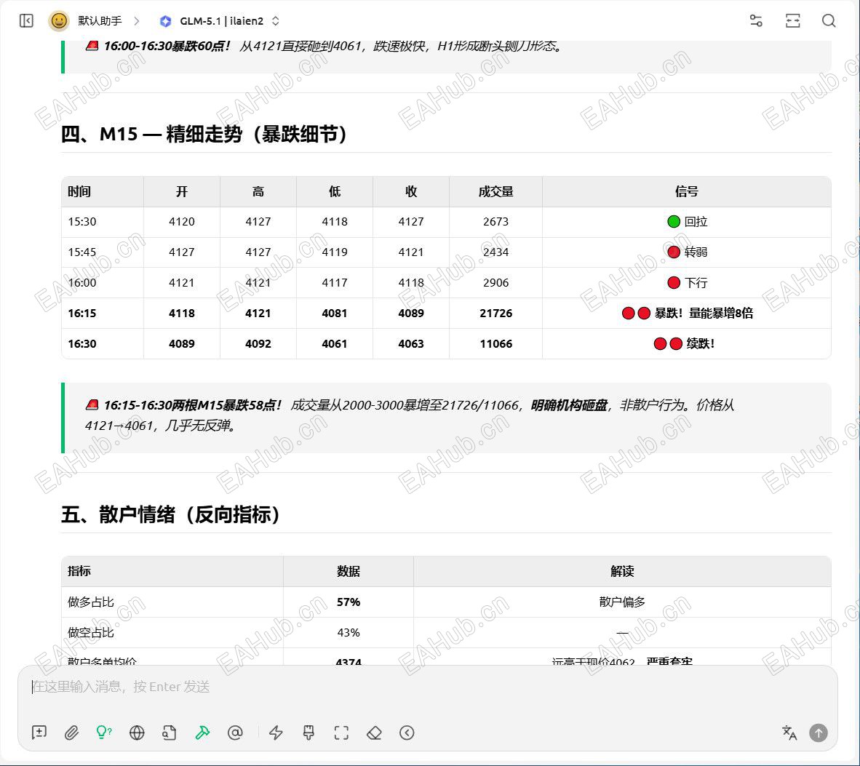The height and width of the screenshot is (766, 860).
Task: Click the 暴跌!量能暴增8倍 signal cell
Action: pos(687,313)
